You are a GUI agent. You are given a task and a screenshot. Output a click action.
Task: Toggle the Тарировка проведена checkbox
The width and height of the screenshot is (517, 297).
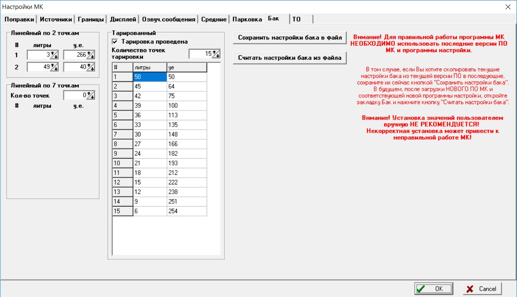[115, 42]
